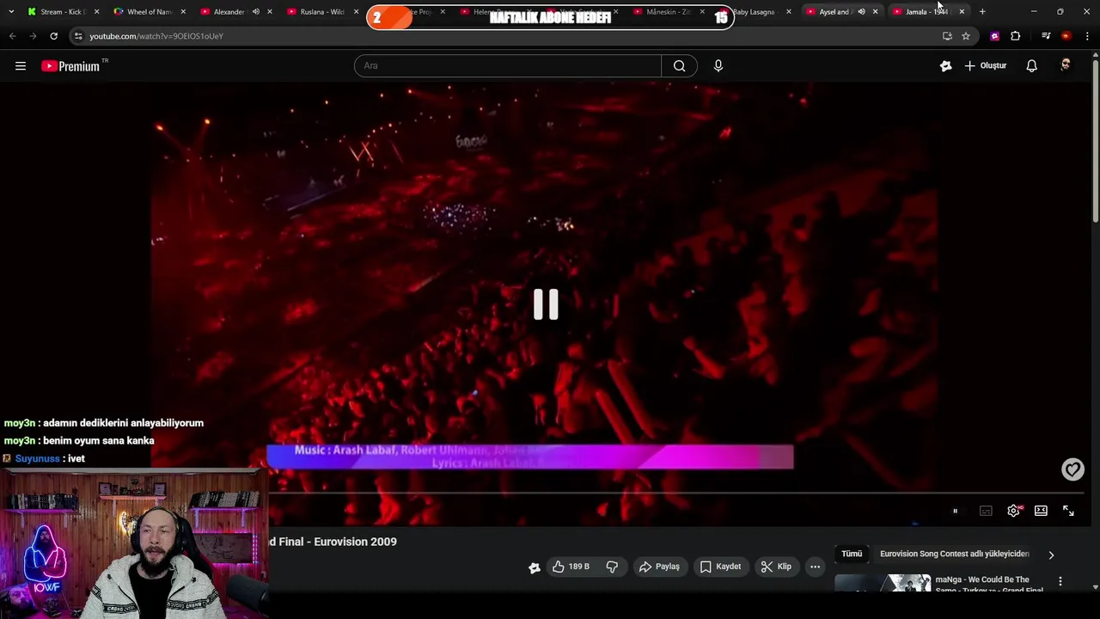
Task: Switch to the Ruslana - Wild tab
Action: pyautogui.click(x=321, y=11)
